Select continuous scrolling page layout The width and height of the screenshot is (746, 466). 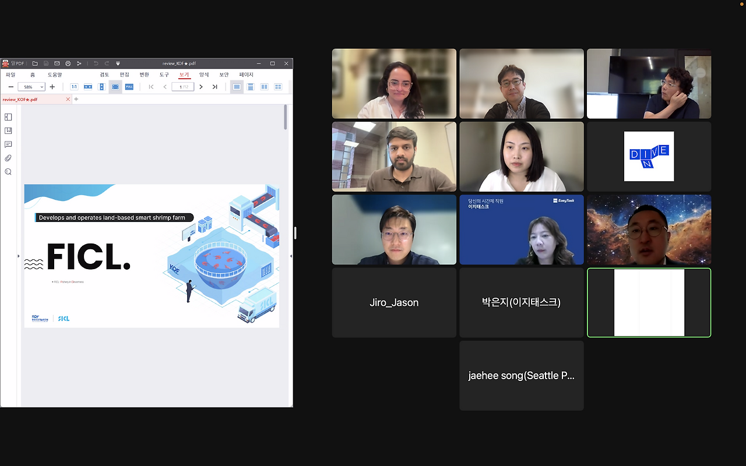pyautogui.click(x=251, y=87)
